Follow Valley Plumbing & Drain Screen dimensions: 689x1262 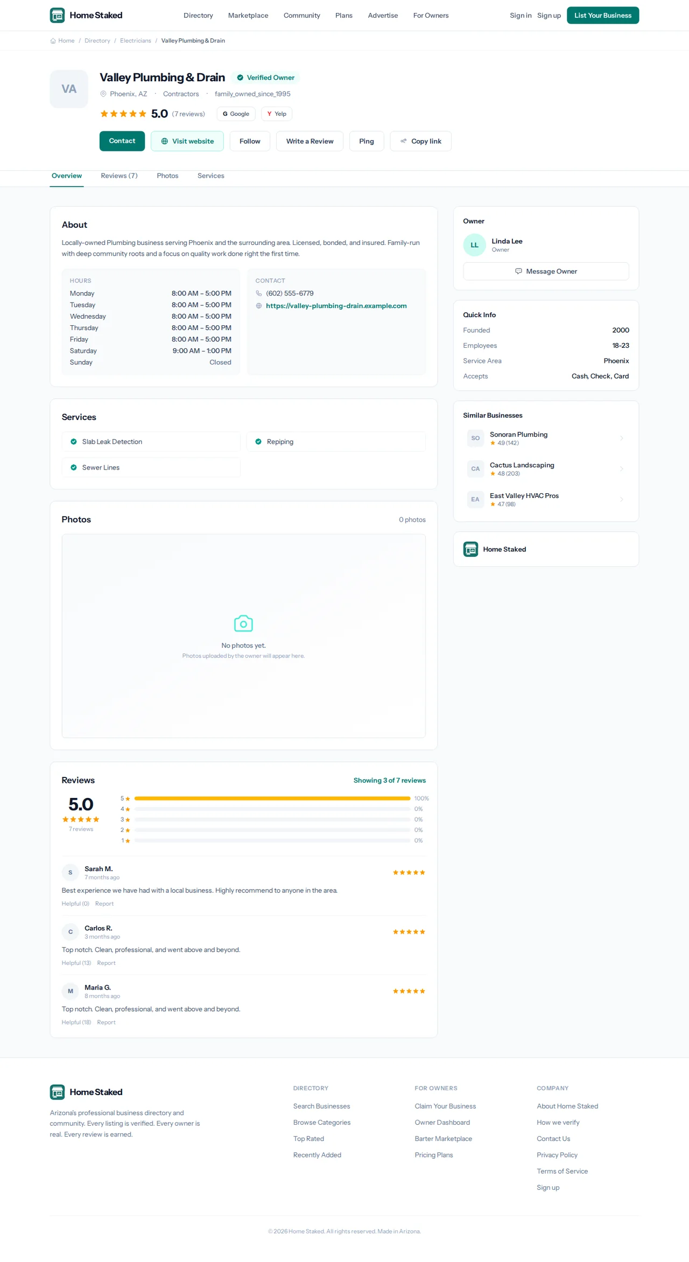(250, 141)
